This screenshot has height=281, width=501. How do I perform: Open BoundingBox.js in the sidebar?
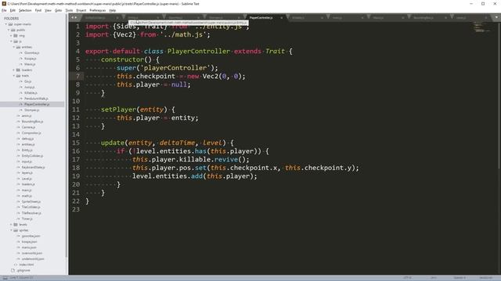point(32,122)
